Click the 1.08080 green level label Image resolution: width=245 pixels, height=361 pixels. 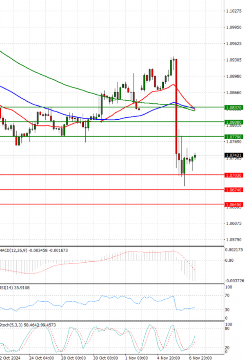pyautogui.click(x=234, y=122)
